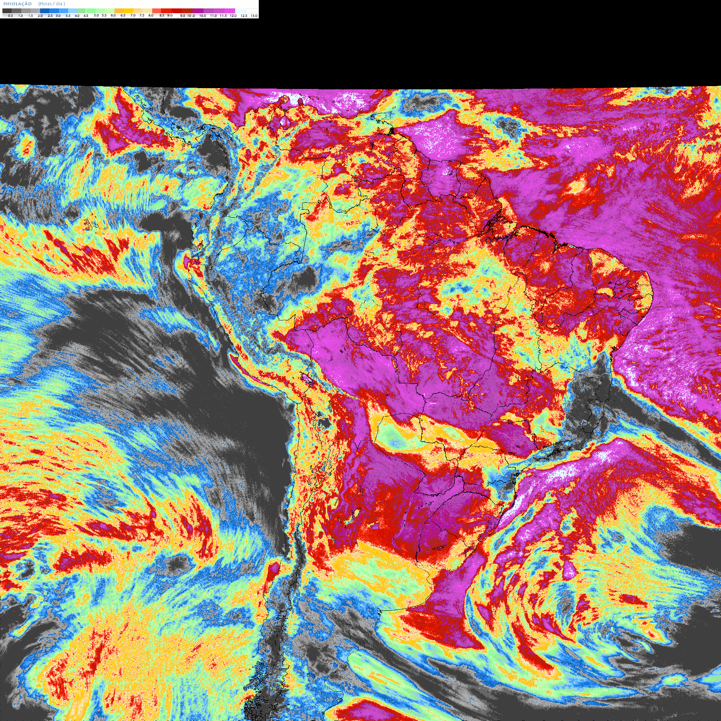Click the 8.5 legend value
The image size is (721, 721).
tap(162, 15)
